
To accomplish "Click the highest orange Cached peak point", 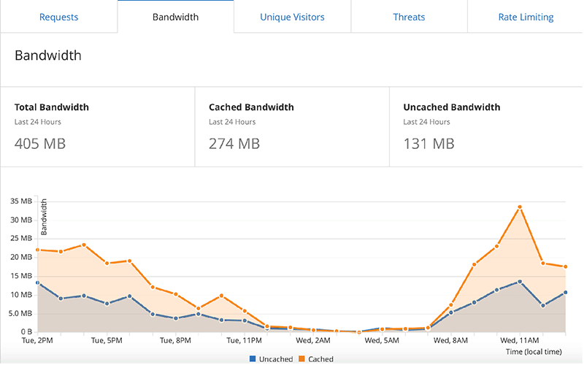I will point(520,207).
